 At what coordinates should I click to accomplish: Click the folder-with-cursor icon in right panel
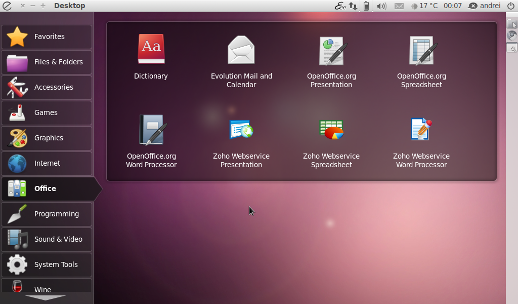pyautogui.click(x=512, y=23)
